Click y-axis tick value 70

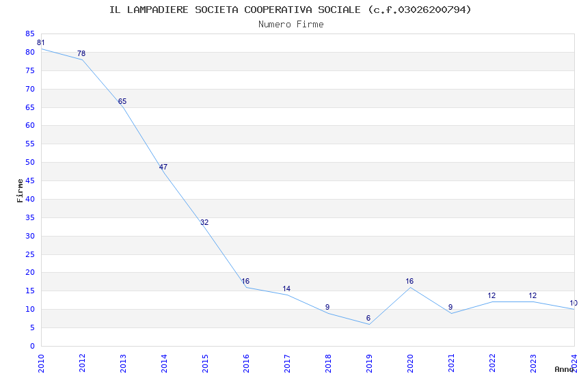click(x=30, y=89)
